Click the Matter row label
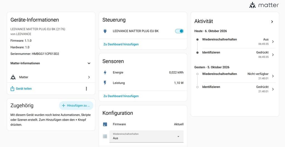Screen dimensions: 285x147 click(24, 77)
